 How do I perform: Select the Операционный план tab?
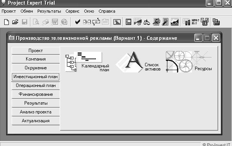[35, 85]
